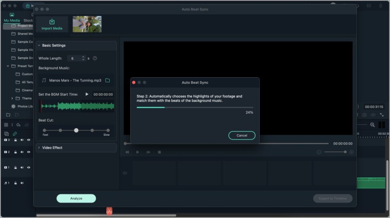Viewport: 390px width, 218px height.
Task: Collapse the Preset Templates folder
Action: pos(8,66)
